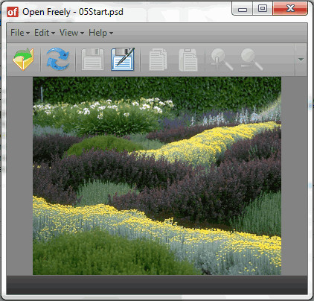Click the Zoom In magnifier icon

(x=222, y=59)
